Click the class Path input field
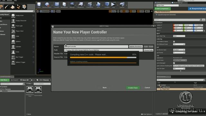The height and width of the screenshot is (116, 206). click(103, 50)
